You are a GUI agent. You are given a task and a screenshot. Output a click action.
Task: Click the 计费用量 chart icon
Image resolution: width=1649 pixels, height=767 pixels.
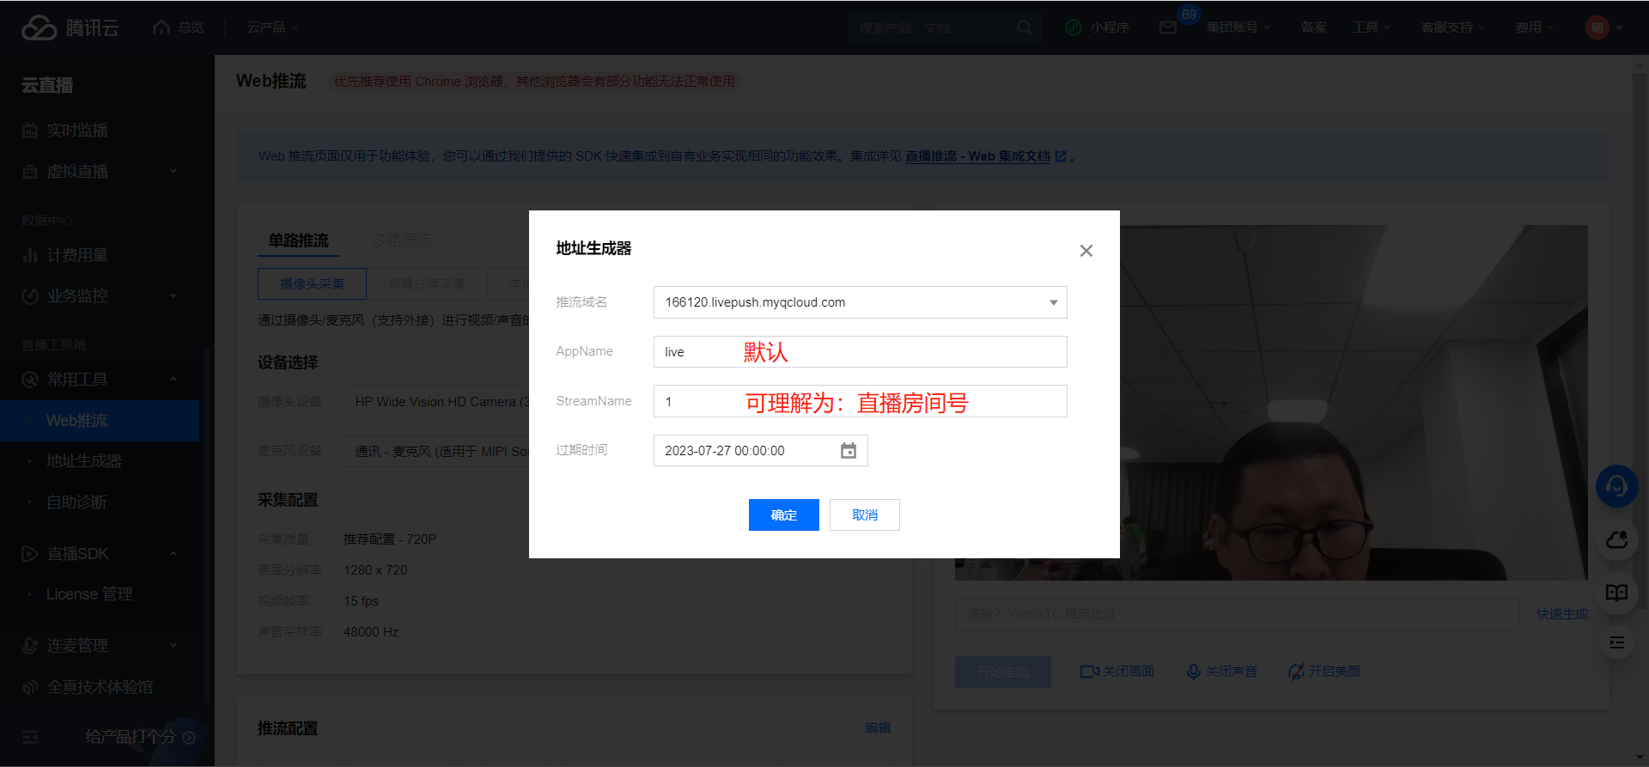[30, 255]
